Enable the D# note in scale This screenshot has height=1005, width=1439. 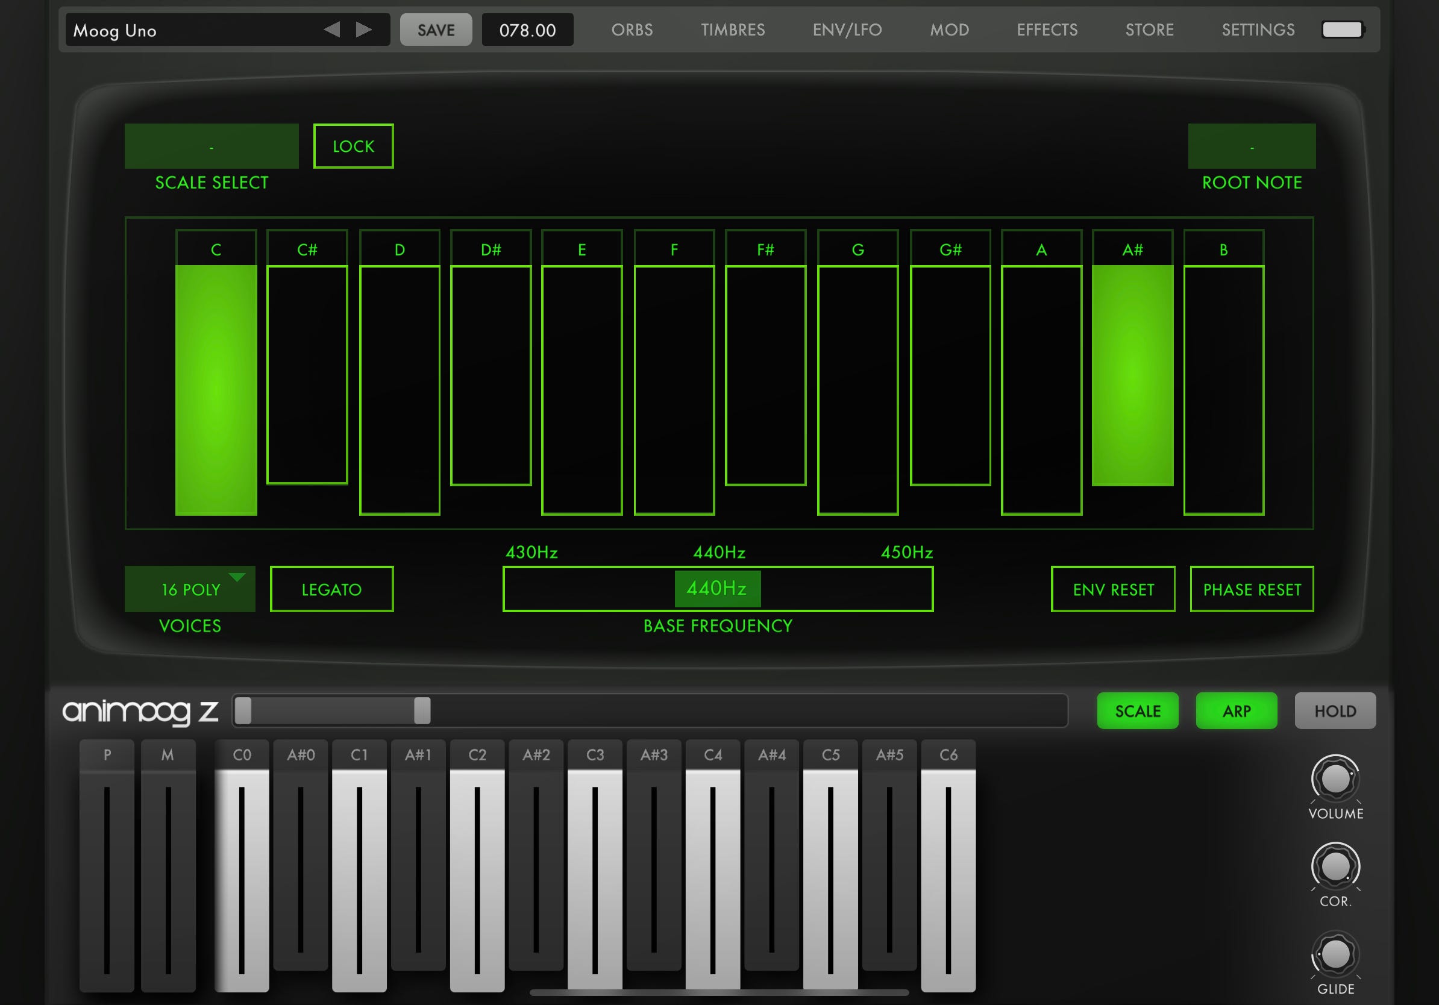pyautogui.click(x=491, y=375)
